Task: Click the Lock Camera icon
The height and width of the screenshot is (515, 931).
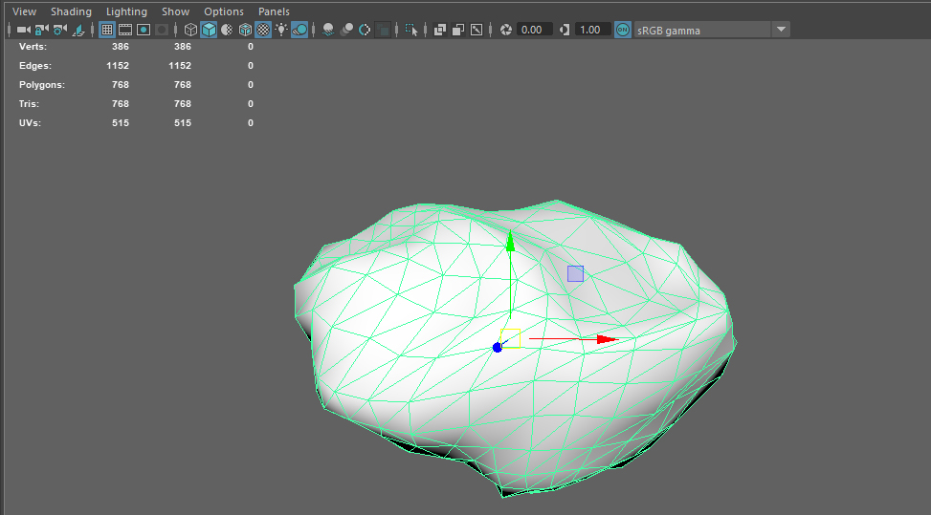Action: tap(42, 30)
